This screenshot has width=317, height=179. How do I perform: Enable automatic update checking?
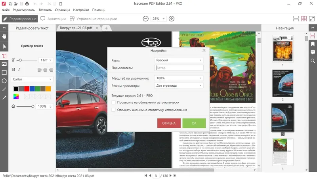(114, 103)
